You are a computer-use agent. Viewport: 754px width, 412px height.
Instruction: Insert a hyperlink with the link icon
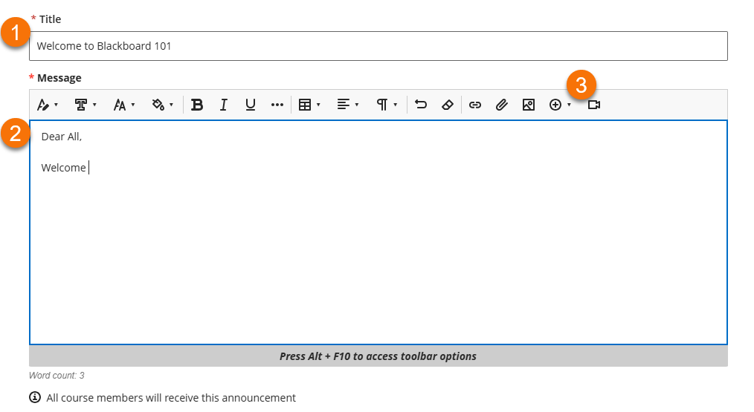point(475,105)
